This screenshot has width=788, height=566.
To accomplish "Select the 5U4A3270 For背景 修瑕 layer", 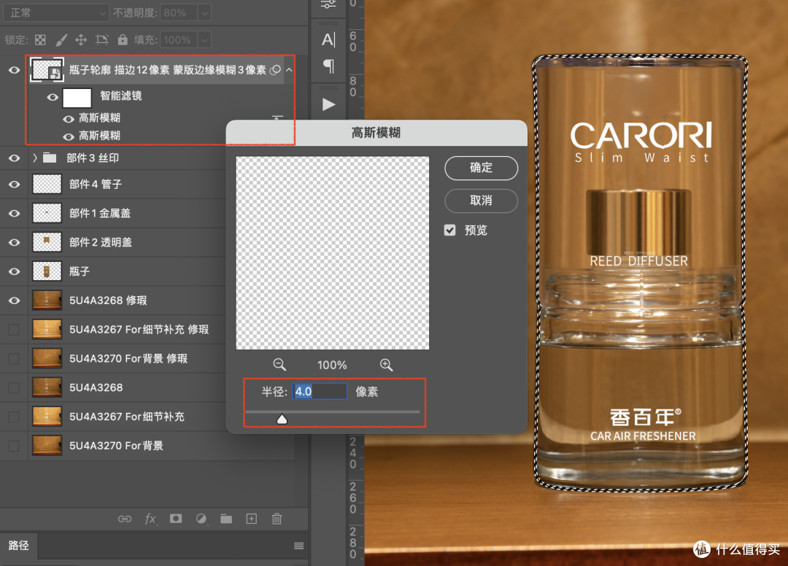I will (x=128, y=359).
